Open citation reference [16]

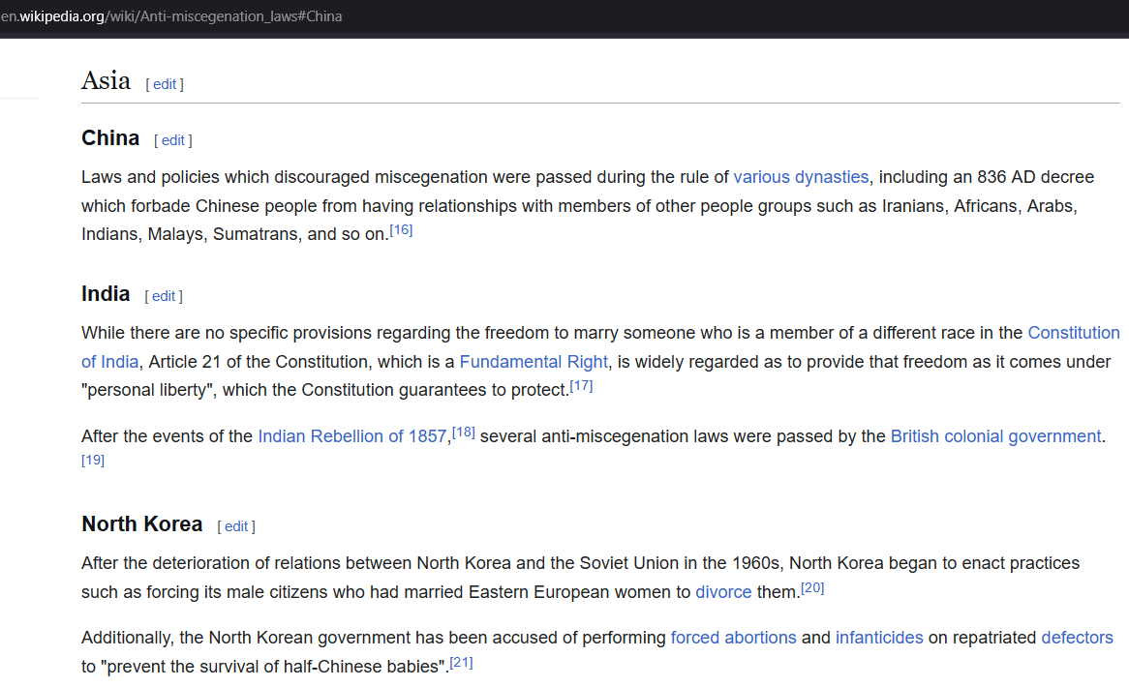click(x=401, y=230)
